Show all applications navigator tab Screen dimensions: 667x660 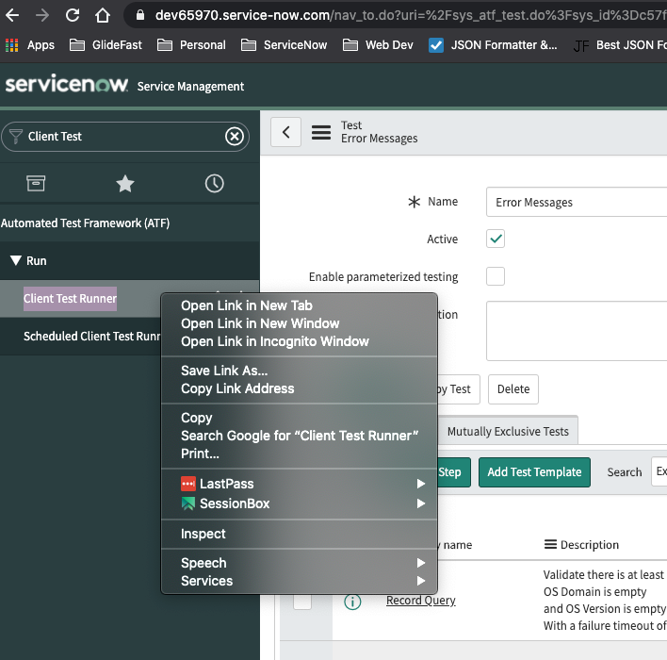[x=36, y=184]
